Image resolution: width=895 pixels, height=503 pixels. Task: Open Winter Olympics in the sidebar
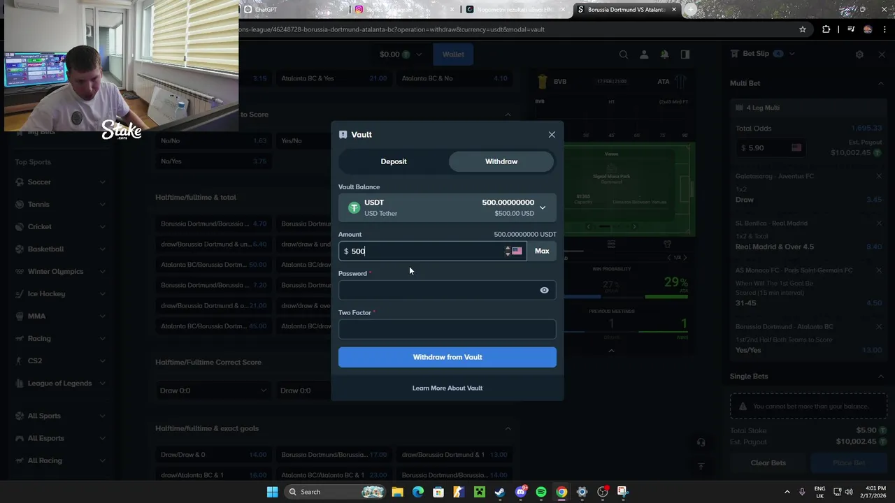tap(55, 272)
